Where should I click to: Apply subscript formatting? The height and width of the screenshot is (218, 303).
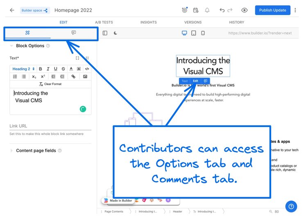[34, 77]
